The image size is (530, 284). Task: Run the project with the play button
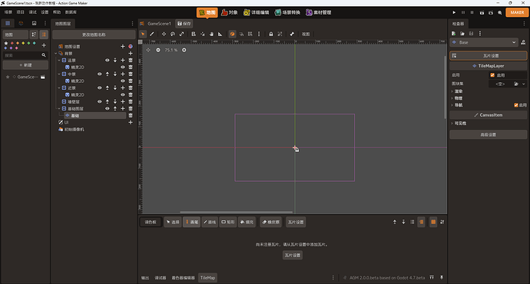[x=454, y=12]
